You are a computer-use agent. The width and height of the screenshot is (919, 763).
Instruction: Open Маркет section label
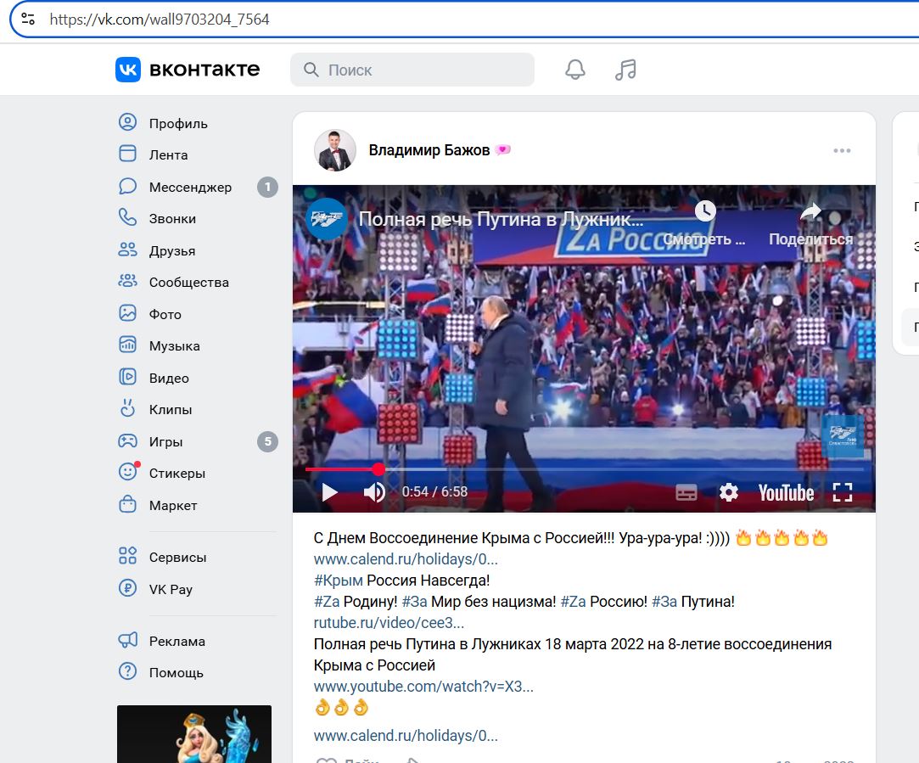(173, 506)
